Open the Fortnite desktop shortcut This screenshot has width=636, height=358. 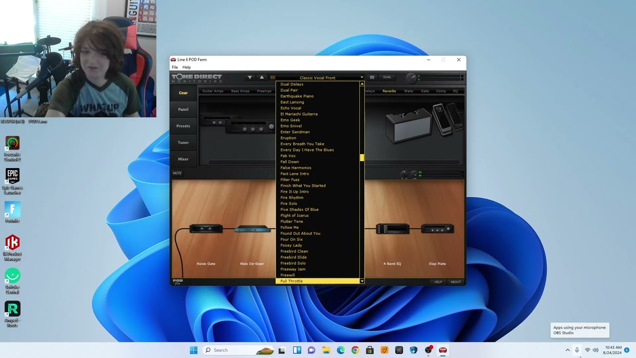coord(12,212)
